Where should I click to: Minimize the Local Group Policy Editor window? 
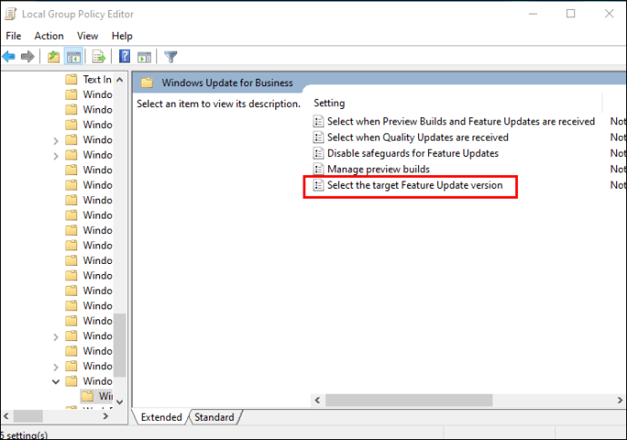[533, 14]
